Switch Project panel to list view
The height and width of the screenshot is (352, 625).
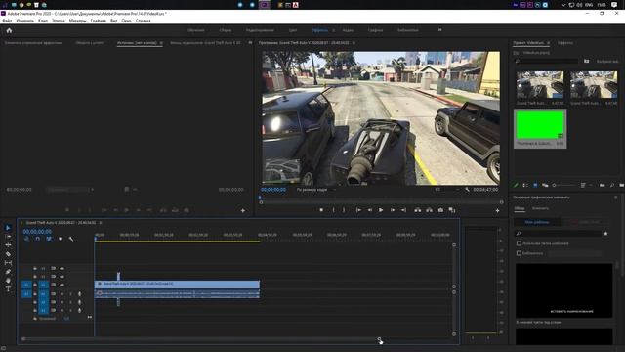coord(525,185)
